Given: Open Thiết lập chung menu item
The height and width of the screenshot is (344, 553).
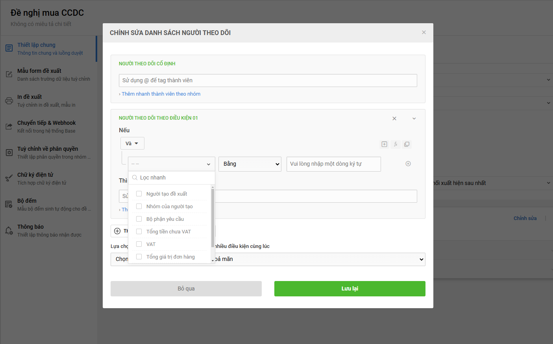Looking at the screenshot, I should click(x=48, y=49).
